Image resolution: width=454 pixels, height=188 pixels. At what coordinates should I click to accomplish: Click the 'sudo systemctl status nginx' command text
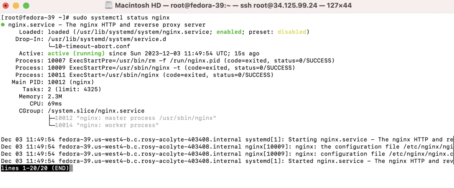tap(120, 18)
